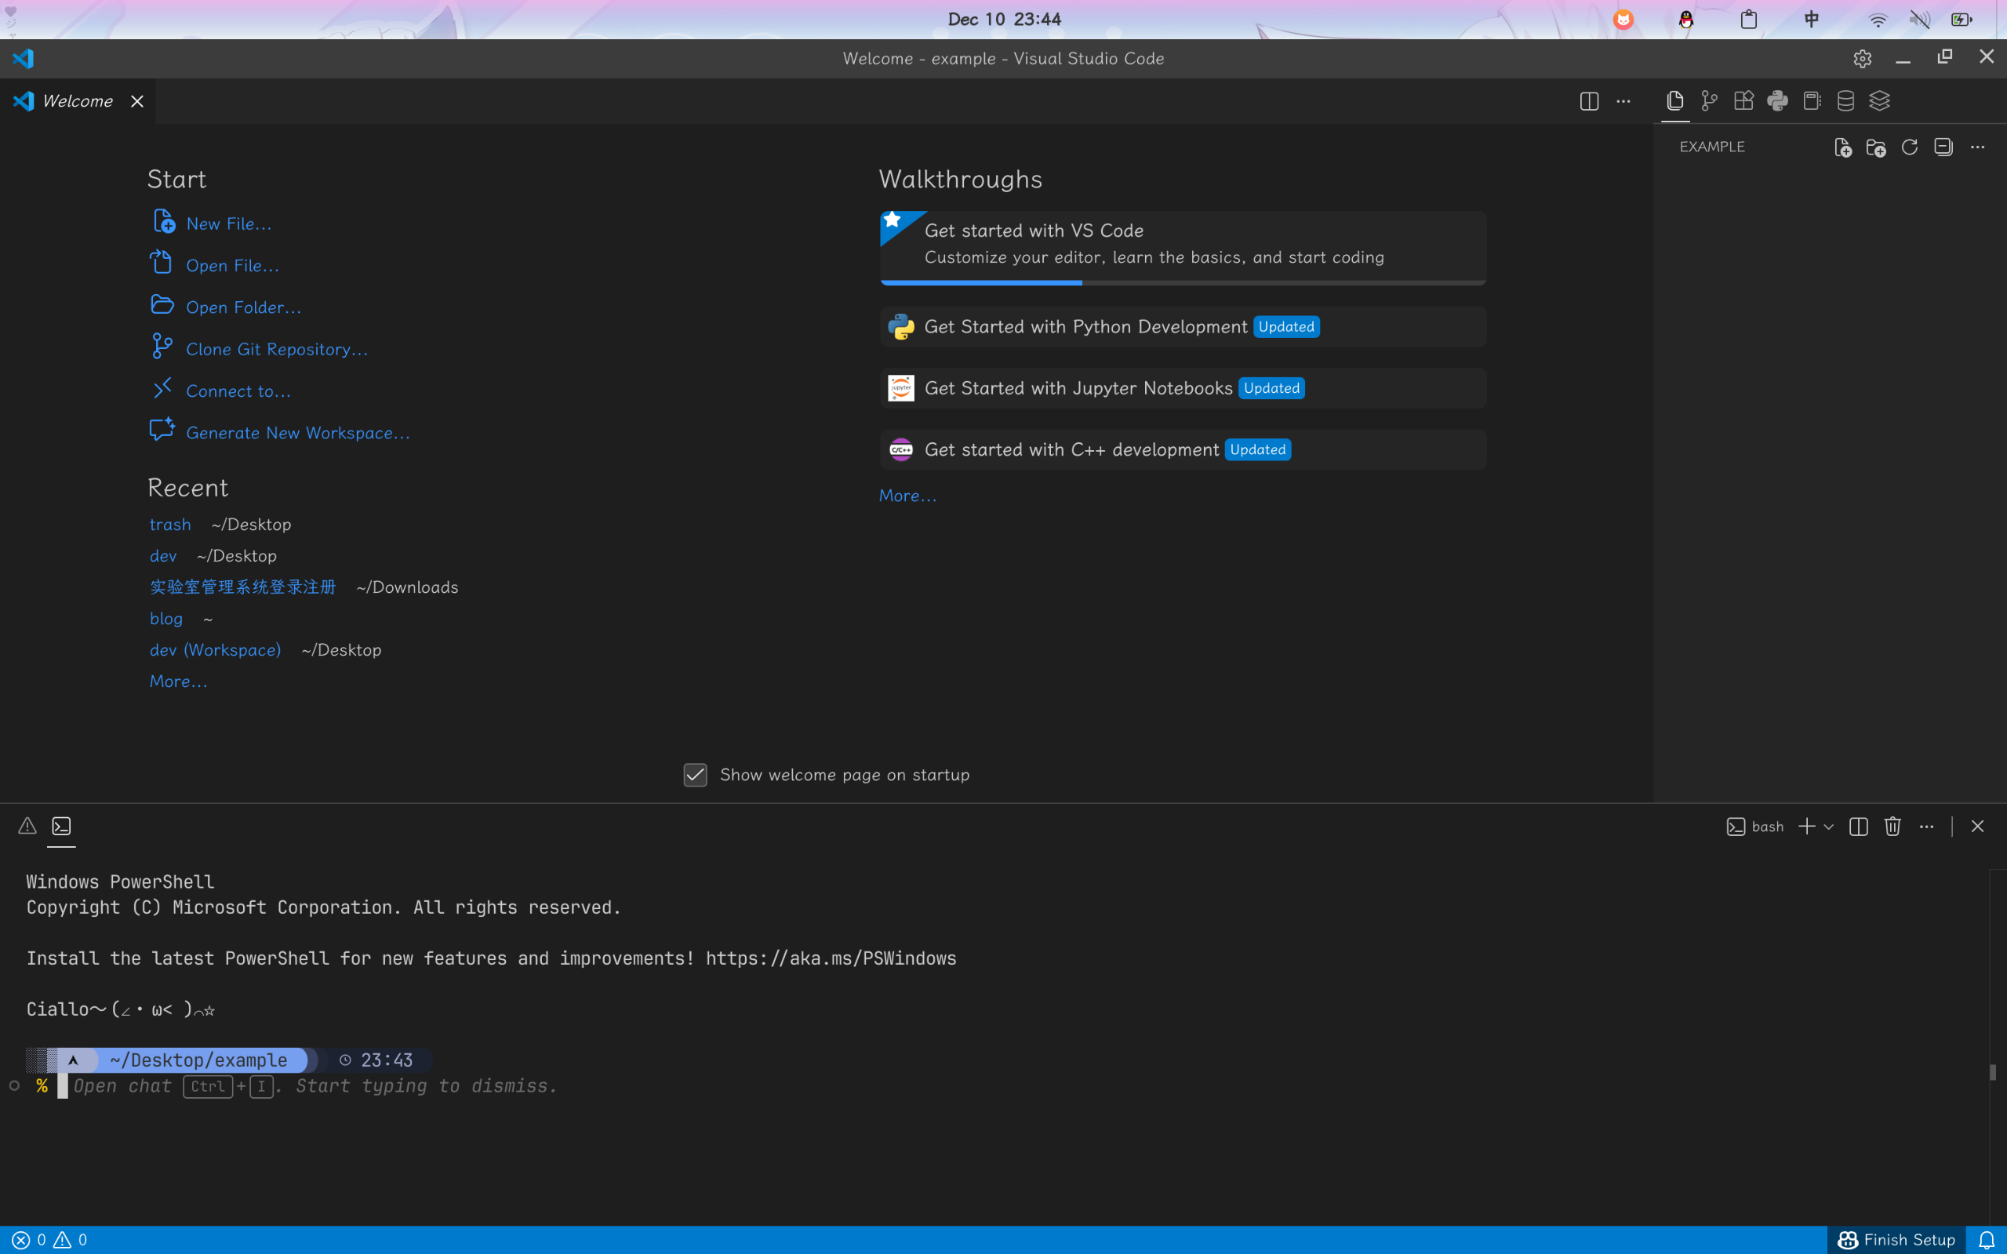Image resolution: width=2007 pixels, height=1254 pixels.
Task: Open Explorer Views and More Actions menu
Action: pyautogui.click(x=1977, y=147)
